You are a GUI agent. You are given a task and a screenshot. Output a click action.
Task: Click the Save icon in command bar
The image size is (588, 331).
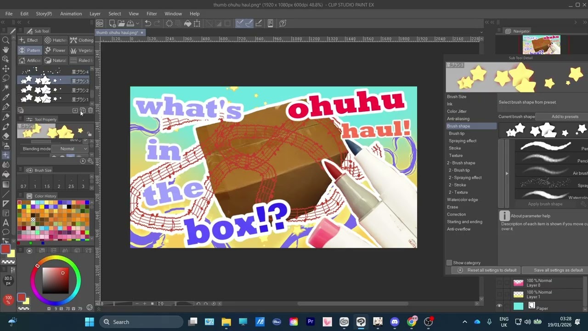point(130,23)
